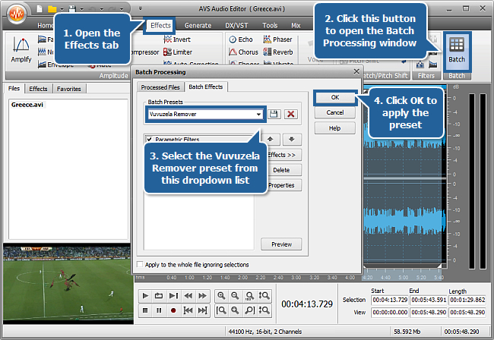Image resolution: width=494 pixels, height=340 pixels.
Task: Switch to the Tools ribbon tab
Action: click(x=270, y=26)
